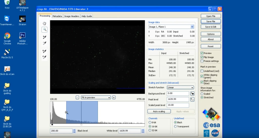Open the Kosz recycle bin desktop icon

pos(7,5)
